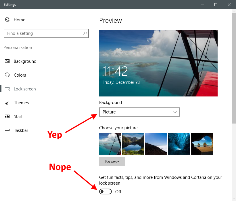Viewport: 236px width, 201px height.
Task: Click the Background picture icon in sidebar
Action: 7,61
